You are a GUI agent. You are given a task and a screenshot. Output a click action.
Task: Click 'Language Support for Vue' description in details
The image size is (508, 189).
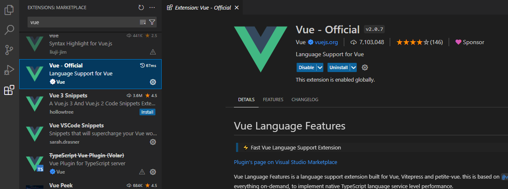330,54
